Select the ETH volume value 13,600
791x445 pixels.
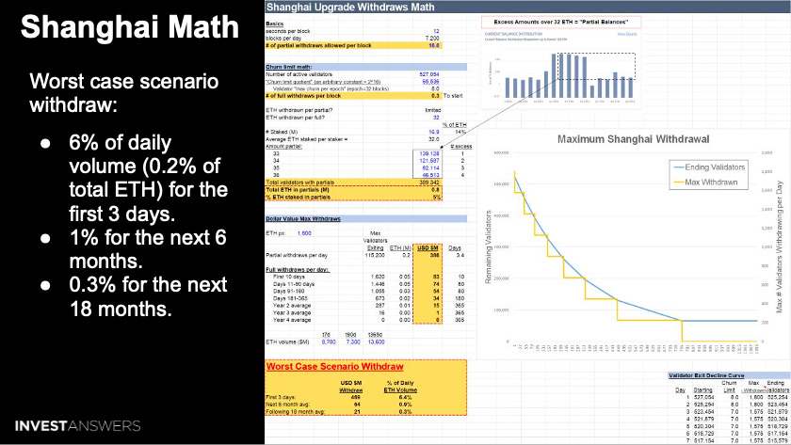377,342
